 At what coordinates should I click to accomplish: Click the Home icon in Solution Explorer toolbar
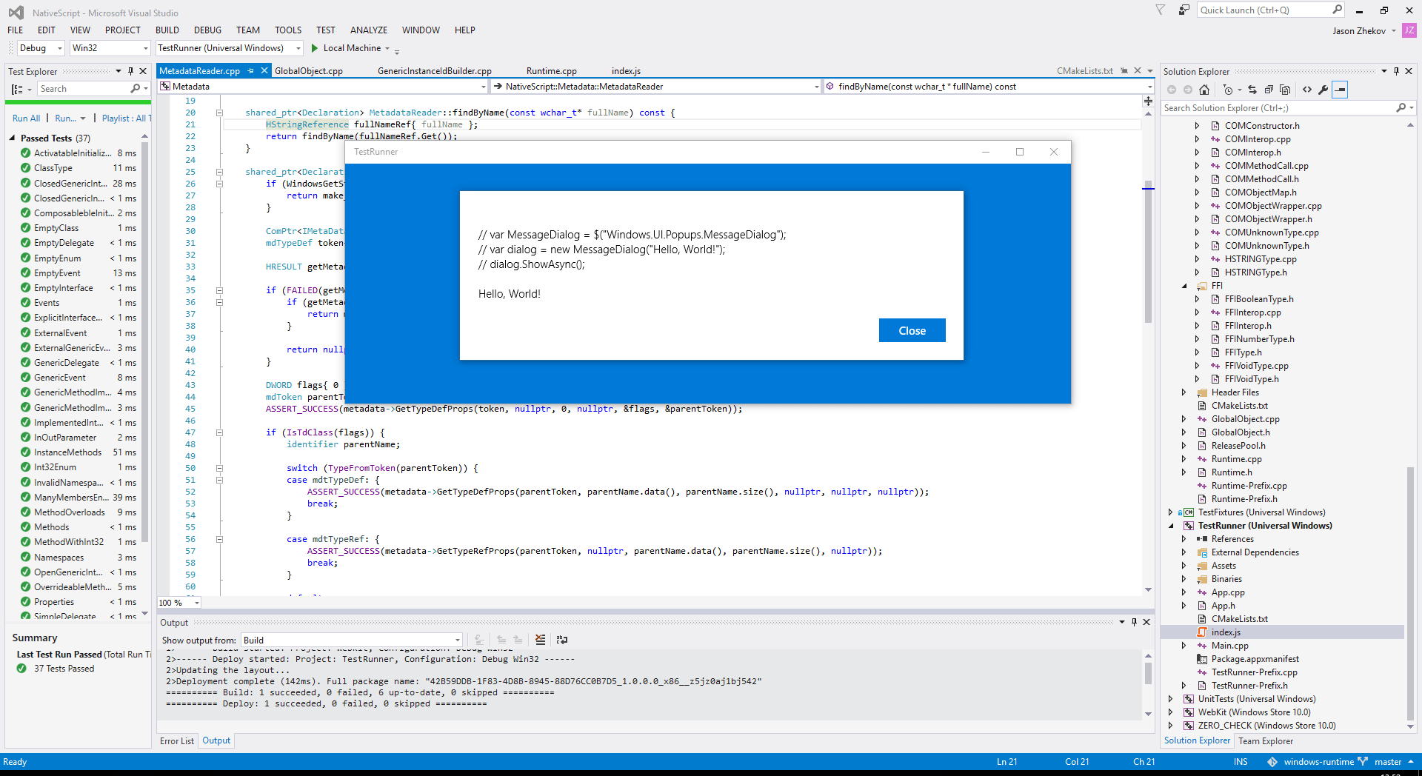[x=1205, y=90]
